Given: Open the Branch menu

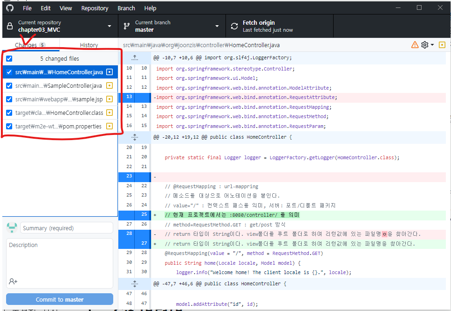Looking at the screenshot, I should [x=126, y=8].
